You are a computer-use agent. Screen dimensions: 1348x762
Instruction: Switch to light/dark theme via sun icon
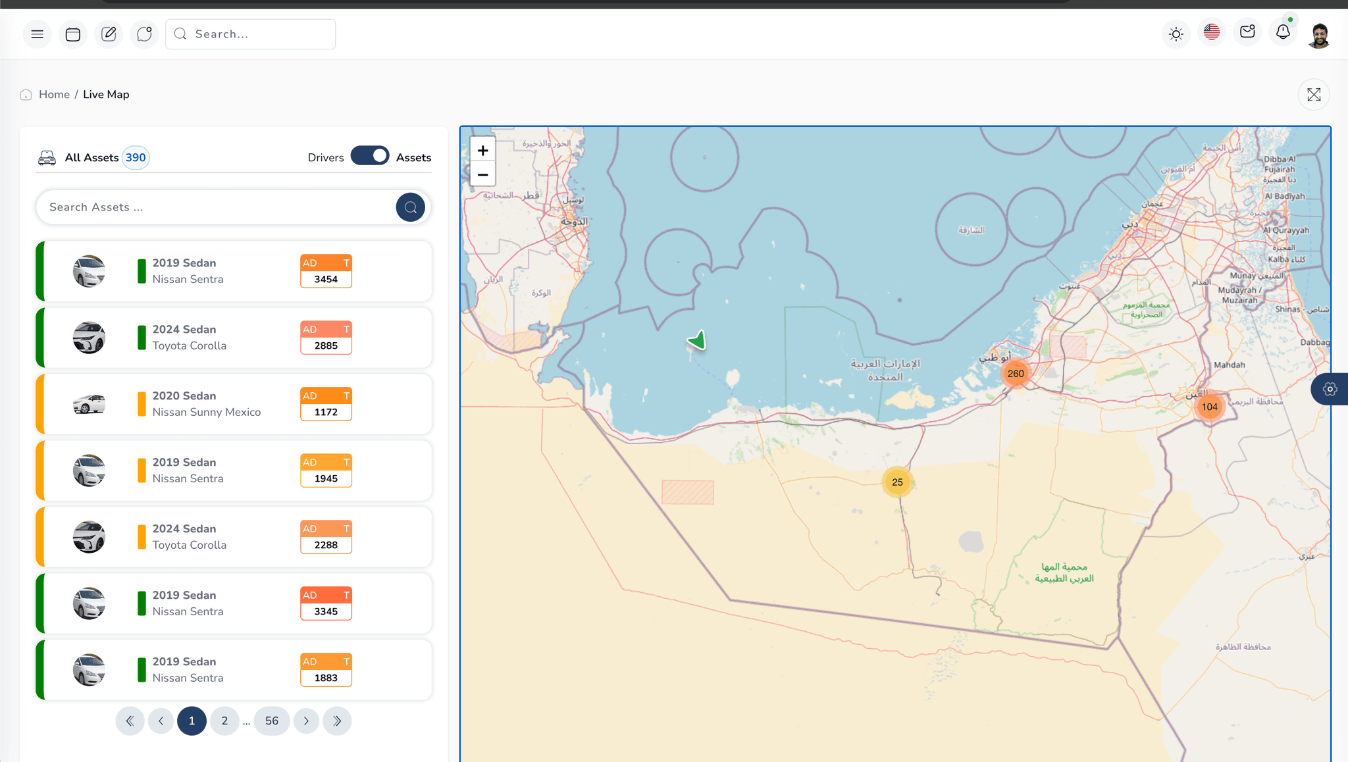click(1176, 34)
